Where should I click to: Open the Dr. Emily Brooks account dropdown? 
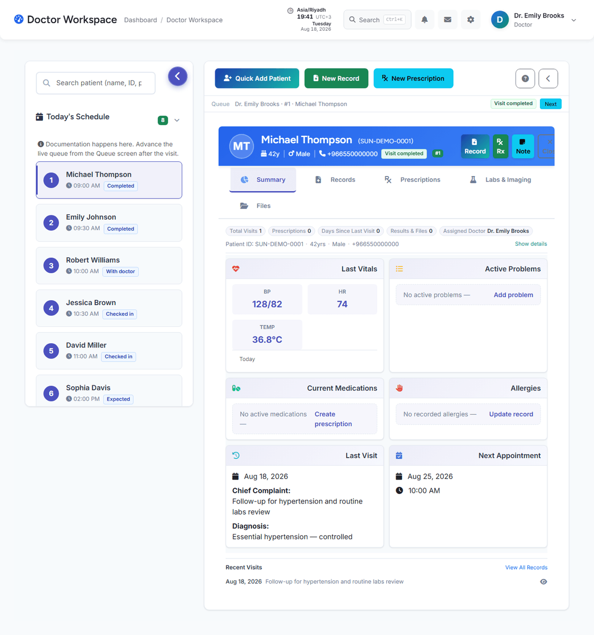573,20
